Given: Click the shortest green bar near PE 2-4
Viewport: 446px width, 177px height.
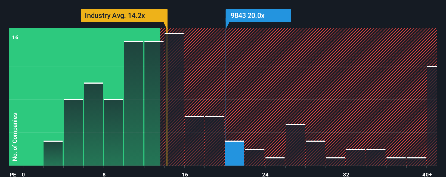Looking at the screenshot, I should [53, 153].
